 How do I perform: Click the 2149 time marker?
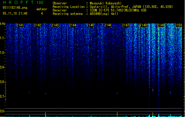(161, 25)
